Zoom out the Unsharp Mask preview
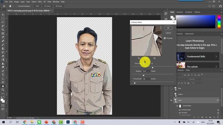This screenshot has height=125, width=223. click(139, 58)
